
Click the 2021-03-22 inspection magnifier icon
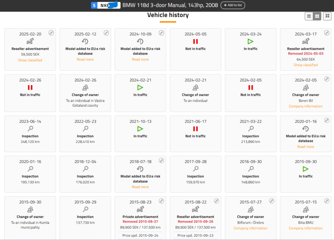click(x=250, y=129)
